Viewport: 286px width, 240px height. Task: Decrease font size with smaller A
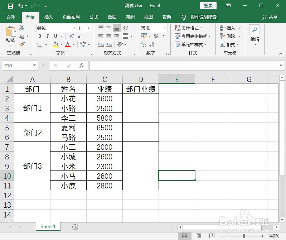[80, 36]
